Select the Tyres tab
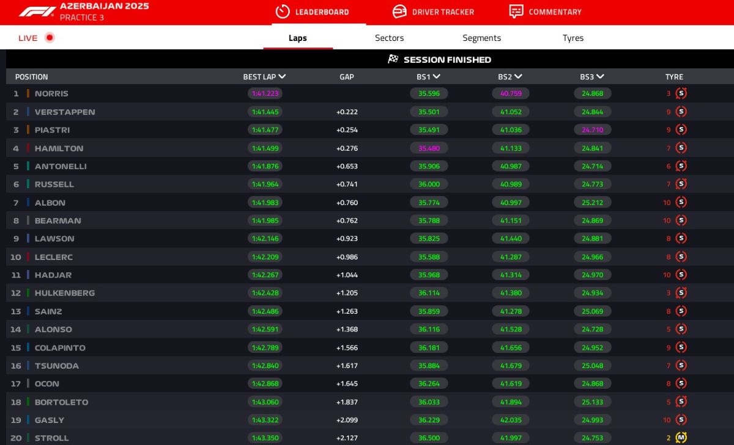This screenshot has width=734, height=445. click(573, 38)
